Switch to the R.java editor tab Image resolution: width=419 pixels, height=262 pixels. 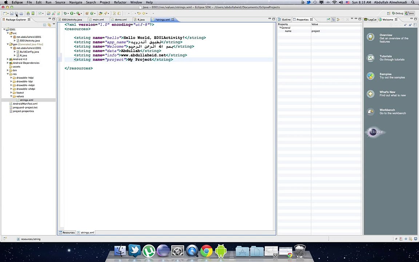141,20
